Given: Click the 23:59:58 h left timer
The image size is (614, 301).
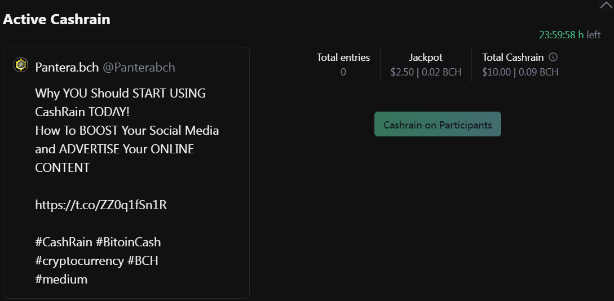Looking at the screenshot, I should pyautogui.click(x=570, y=35).
